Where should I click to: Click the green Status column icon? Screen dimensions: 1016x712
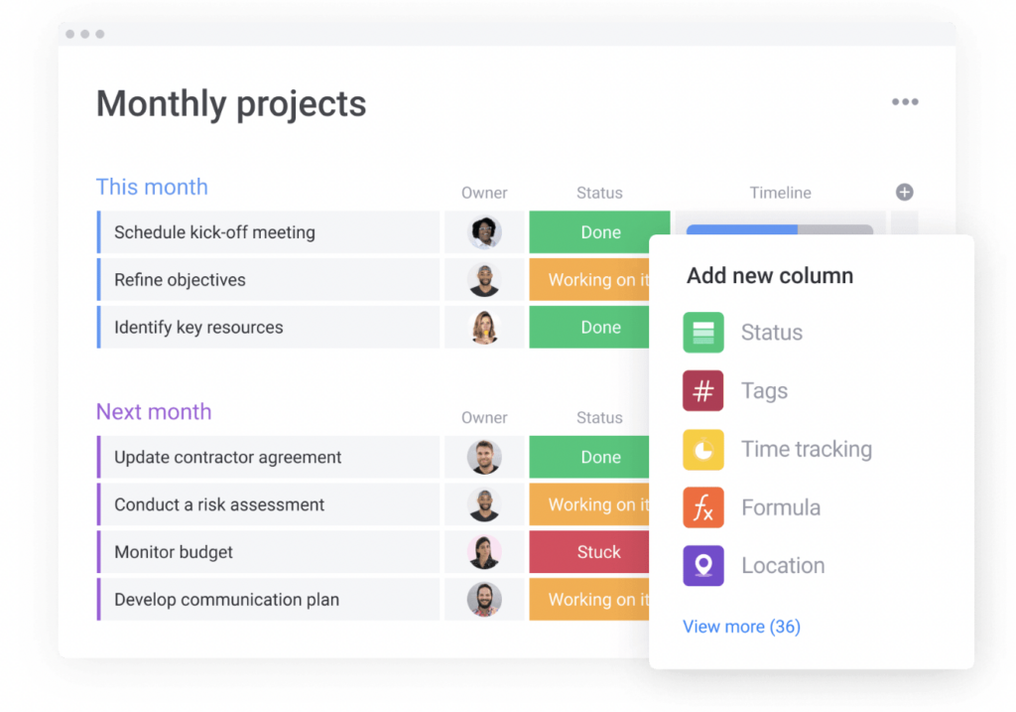pos(703,333)
